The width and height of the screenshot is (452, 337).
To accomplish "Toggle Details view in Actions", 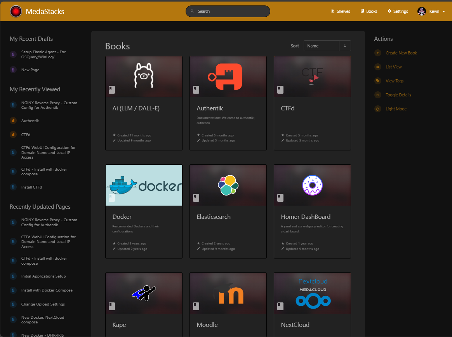I will point(398,95).
